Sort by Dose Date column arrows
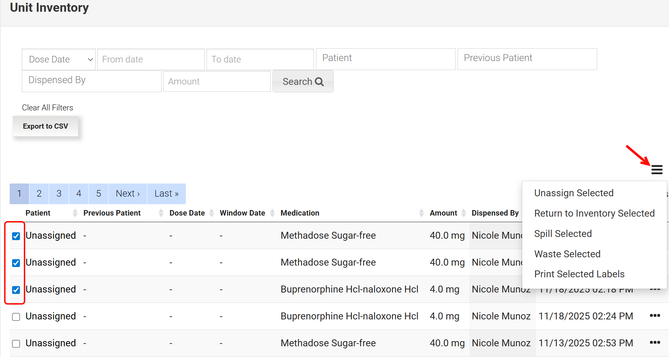 coord(212,213)
